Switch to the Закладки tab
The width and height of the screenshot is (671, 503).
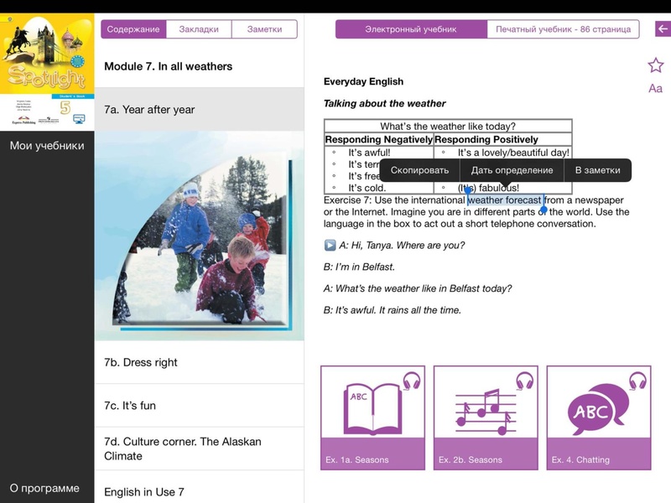pos(199,29)
